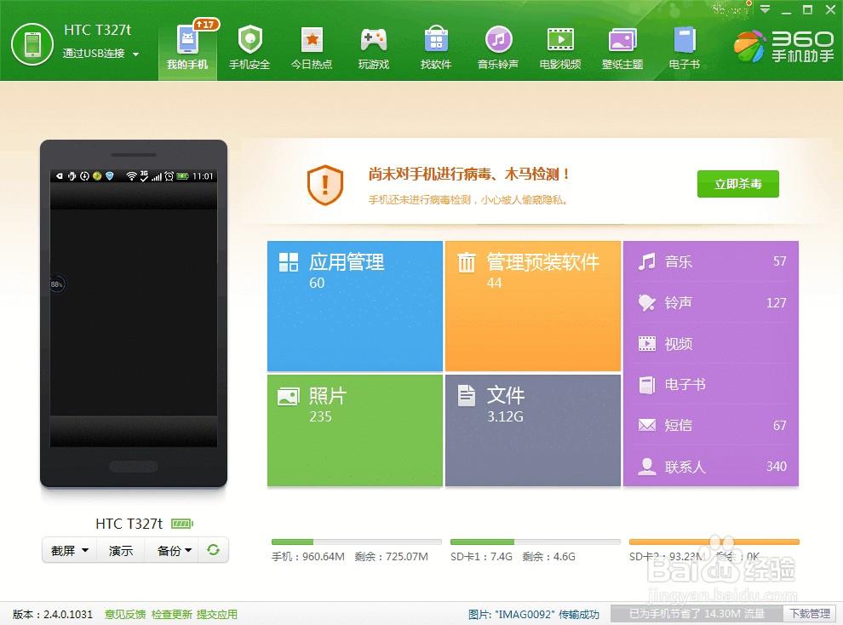The height and width of the screenshot is (625, 843).
Task: 展开备份按钮旁的下拉箭头
Action: [189, 550]
